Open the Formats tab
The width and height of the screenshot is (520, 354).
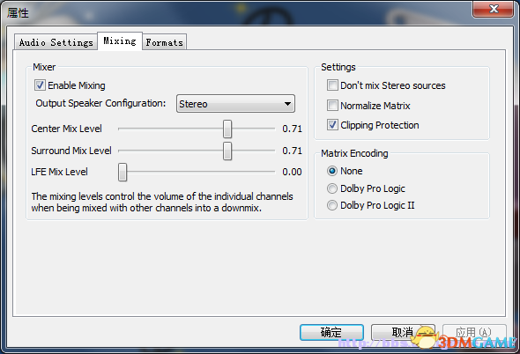pos(165,42)
